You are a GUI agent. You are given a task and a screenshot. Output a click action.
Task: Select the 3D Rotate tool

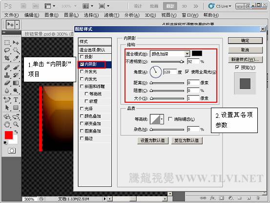[x=7, y=116]
